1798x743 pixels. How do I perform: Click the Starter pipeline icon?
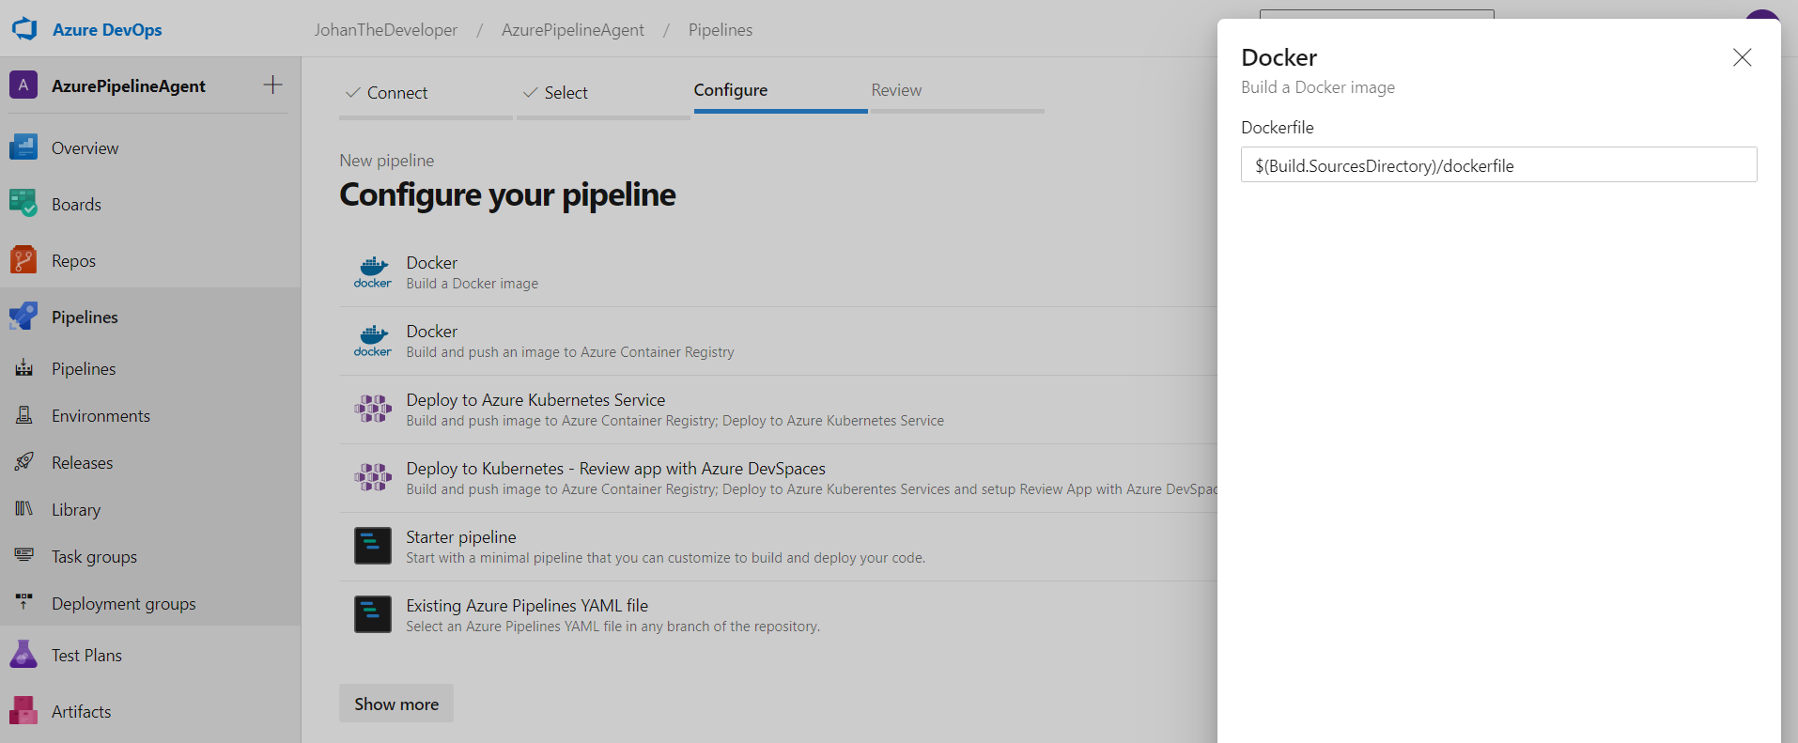coord(373,546)
